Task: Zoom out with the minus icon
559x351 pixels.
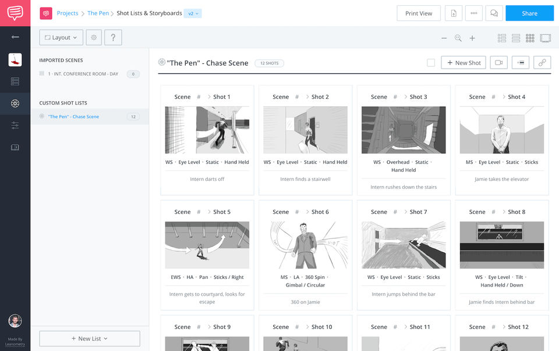Action: 444,38
